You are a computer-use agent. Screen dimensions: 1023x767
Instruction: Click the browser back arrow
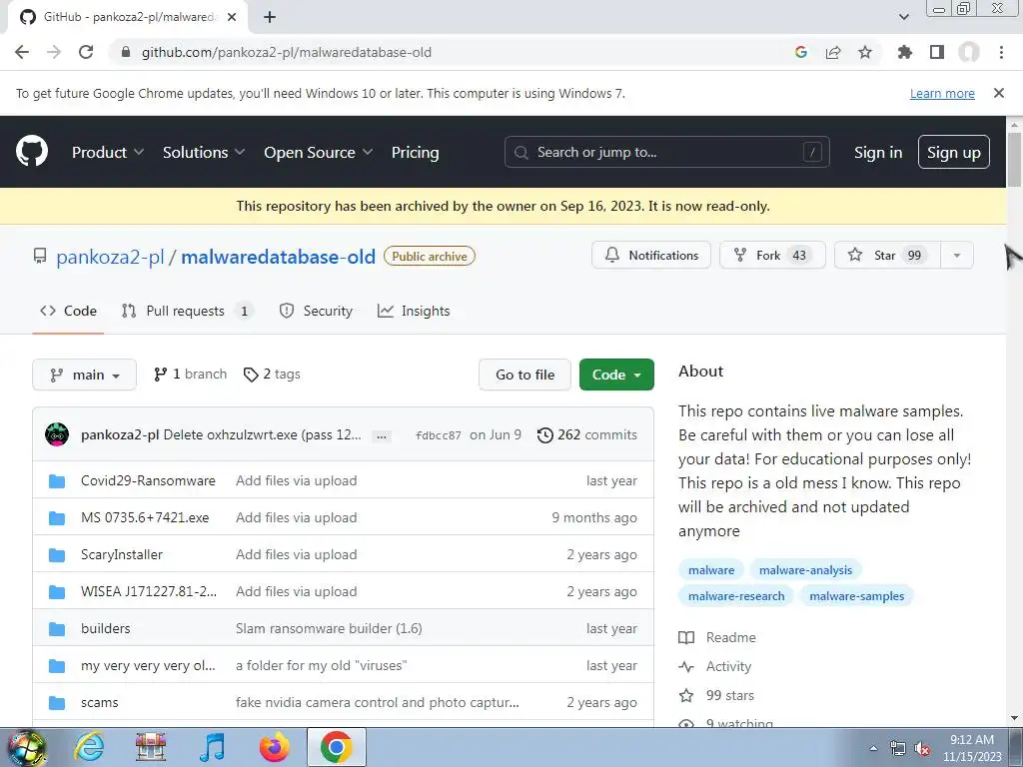tap(22, 52)
